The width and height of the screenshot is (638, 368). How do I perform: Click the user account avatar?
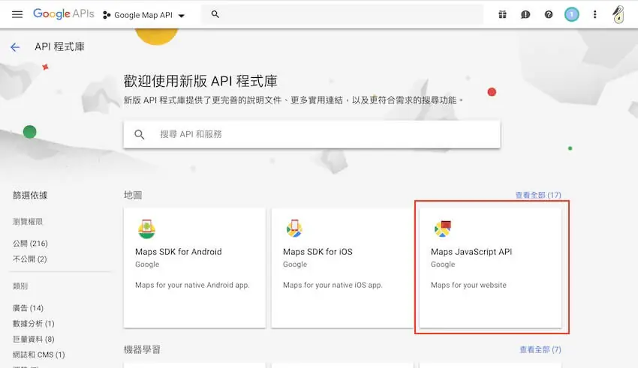[618, 15]
